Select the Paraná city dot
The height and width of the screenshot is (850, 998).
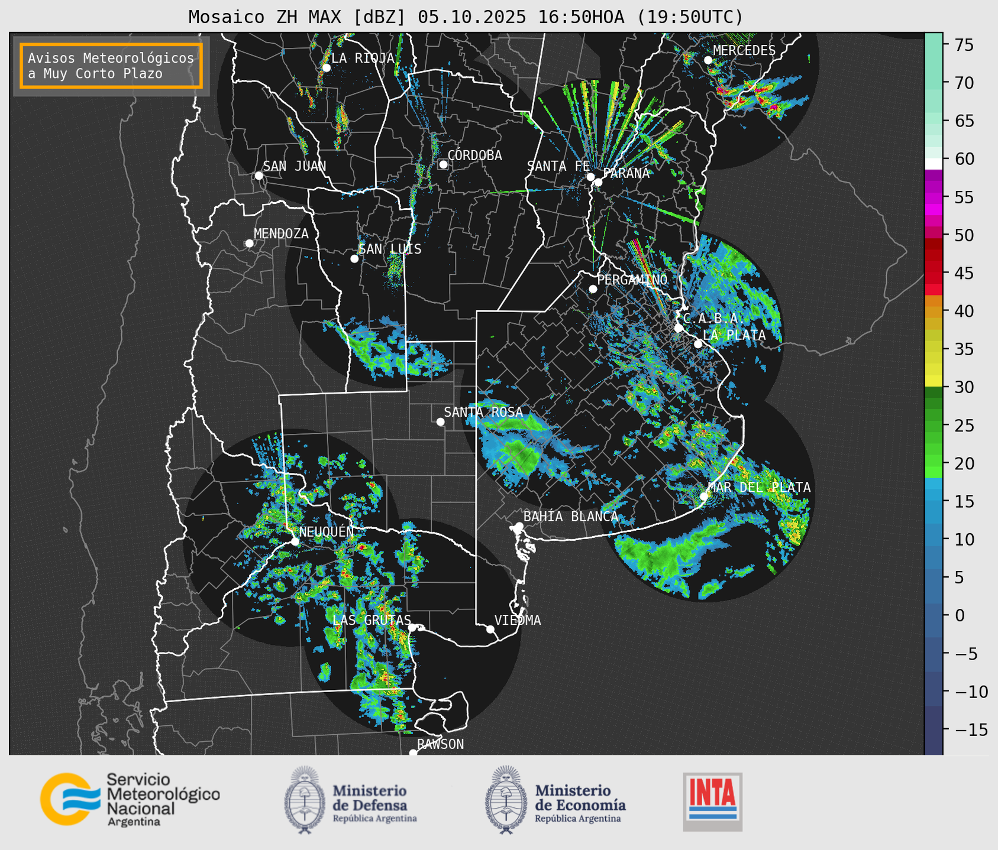tap(598, 182)
